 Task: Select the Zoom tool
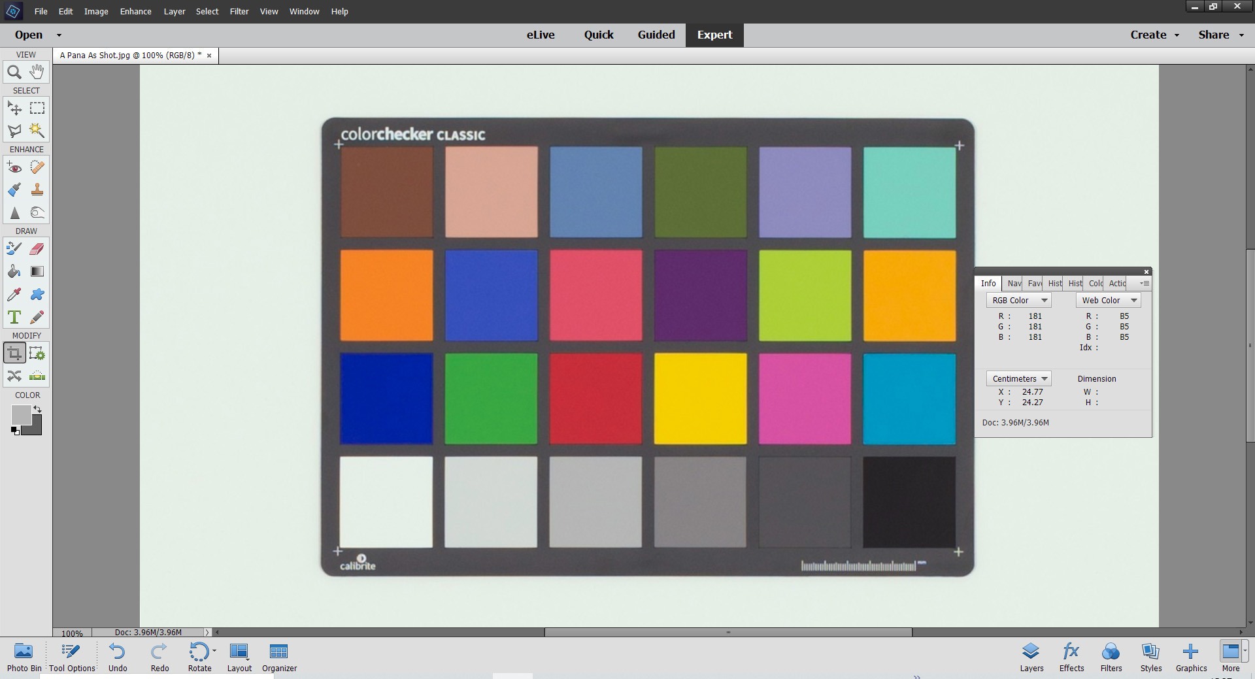pos(14,73)
